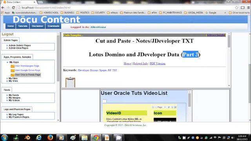This screenshot has height=141, width=251.
Task: Open the Tutorials navigation tab
Action: coord(23,26)
